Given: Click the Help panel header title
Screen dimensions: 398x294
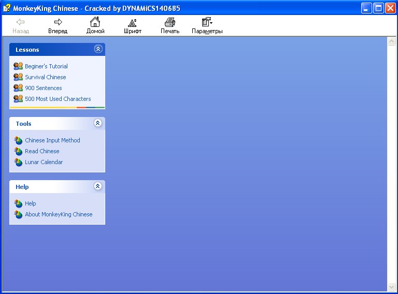Looking at the screenshot, I should point(22,187).
